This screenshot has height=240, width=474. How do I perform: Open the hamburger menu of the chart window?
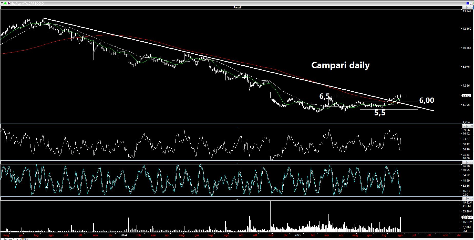pos(2,3)
